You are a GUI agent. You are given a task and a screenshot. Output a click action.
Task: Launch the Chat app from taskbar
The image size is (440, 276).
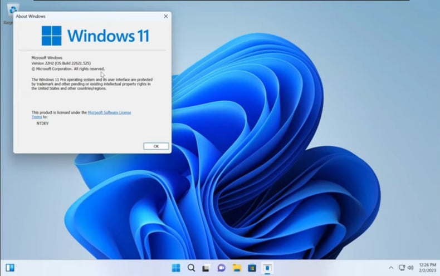tap(221, 268)
